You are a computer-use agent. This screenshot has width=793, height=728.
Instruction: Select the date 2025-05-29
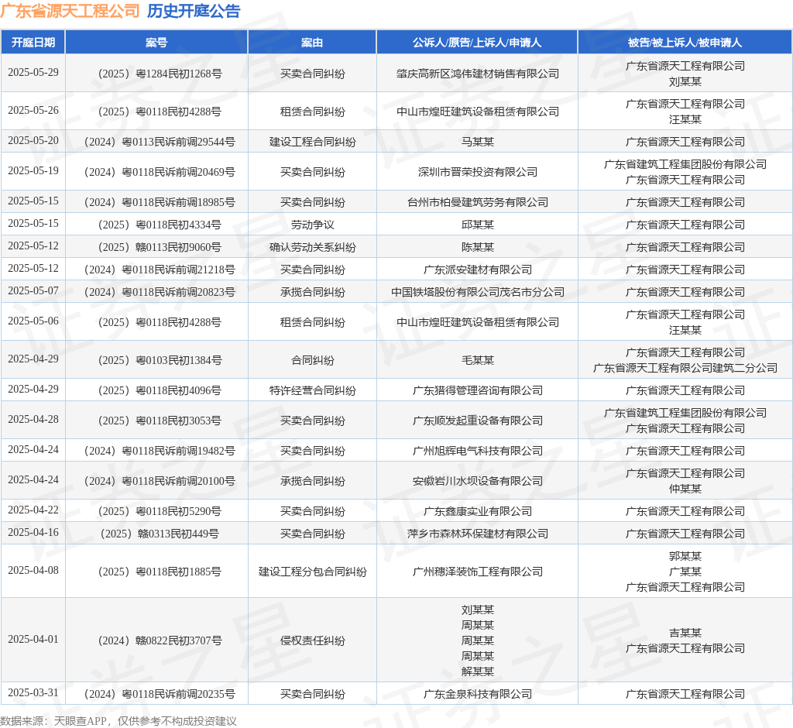[33, 72]
